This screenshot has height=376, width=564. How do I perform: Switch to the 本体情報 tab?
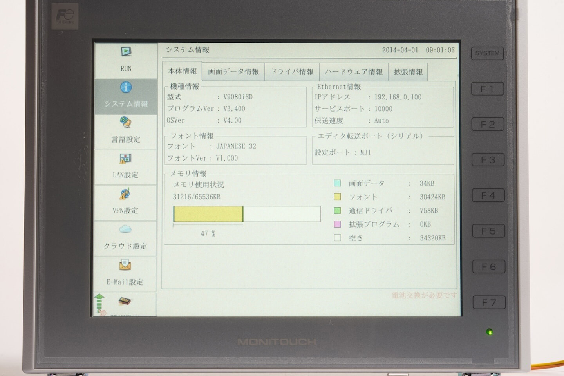(x=183, y=71)
